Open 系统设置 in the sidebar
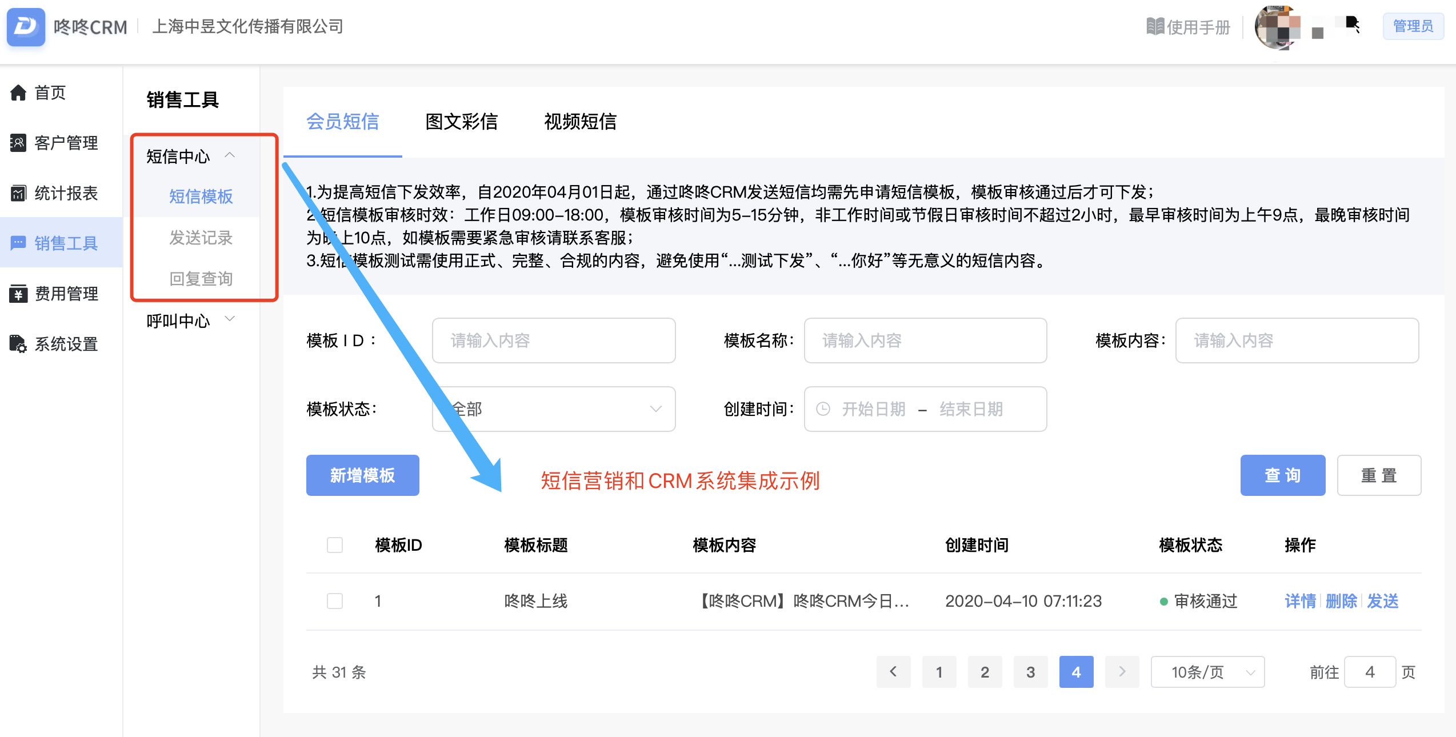Image resolution: width=1456 pixels, height=737 pixels. point(66,344)
